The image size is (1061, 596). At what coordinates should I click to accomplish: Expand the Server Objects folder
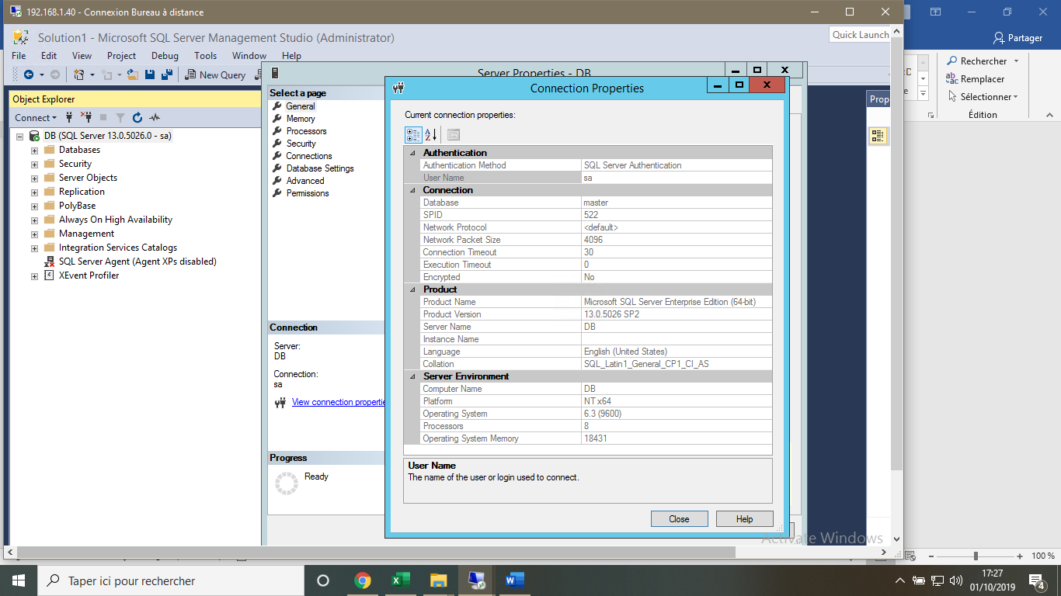click(34, 178)
